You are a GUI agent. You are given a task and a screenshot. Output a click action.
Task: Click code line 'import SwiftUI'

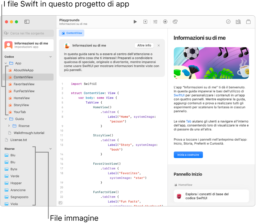pyautogui.click(x=84, y=84)
